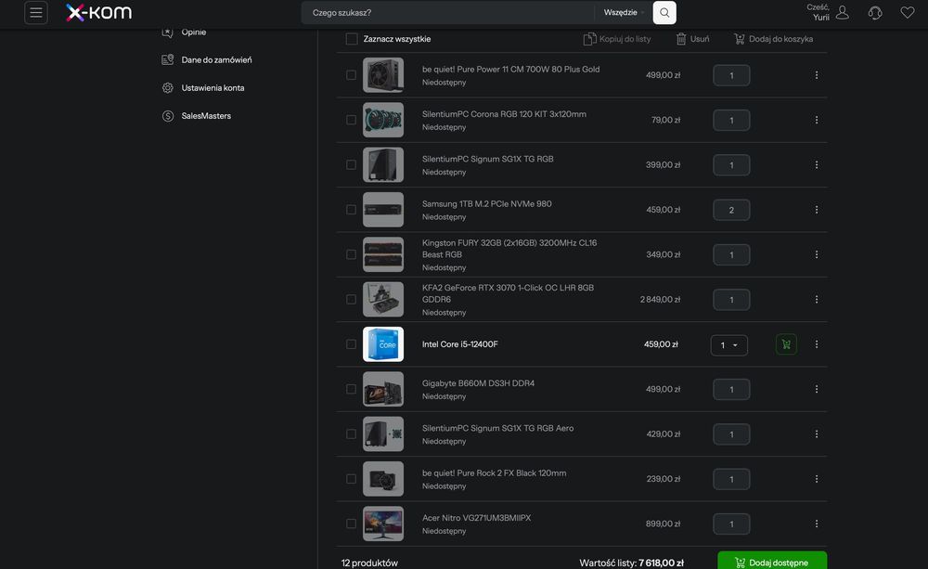Open the Wszędzie search category dropdown
The height and width of the screenshot is (569, 928).
click(624, 12)
